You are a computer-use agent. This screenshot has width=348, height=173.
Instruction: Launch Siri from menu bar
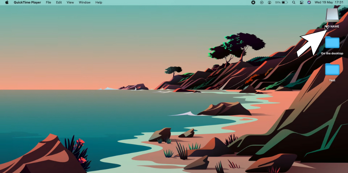pos(309,2)
